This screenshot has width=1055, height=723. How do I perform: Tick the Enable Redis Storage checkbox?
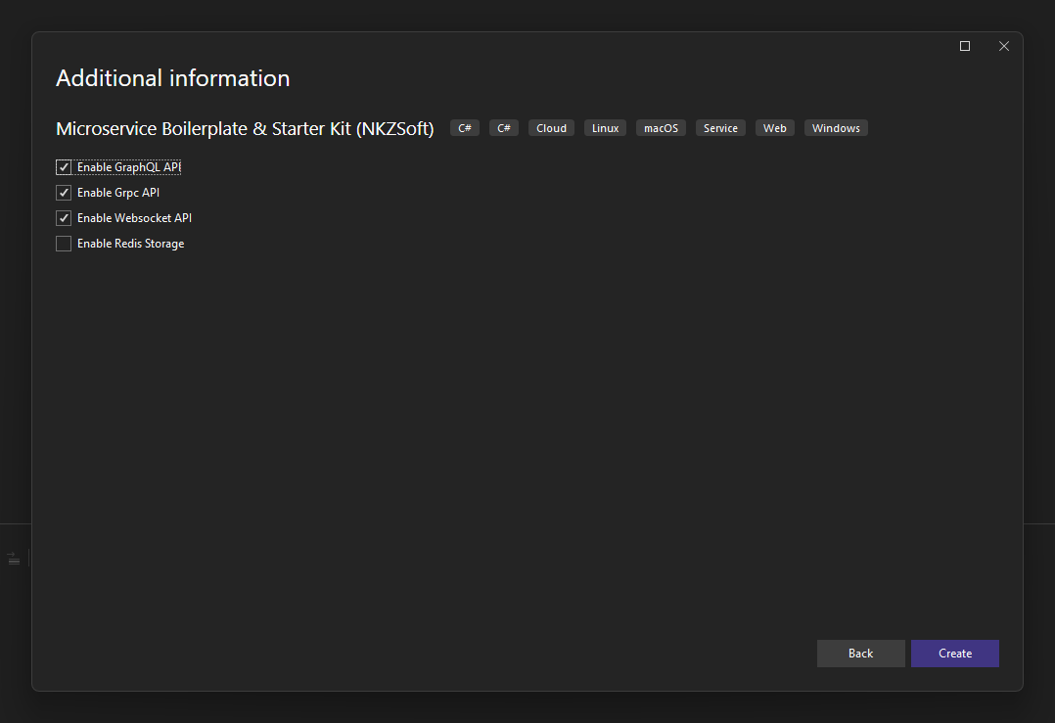coord(64,244)
